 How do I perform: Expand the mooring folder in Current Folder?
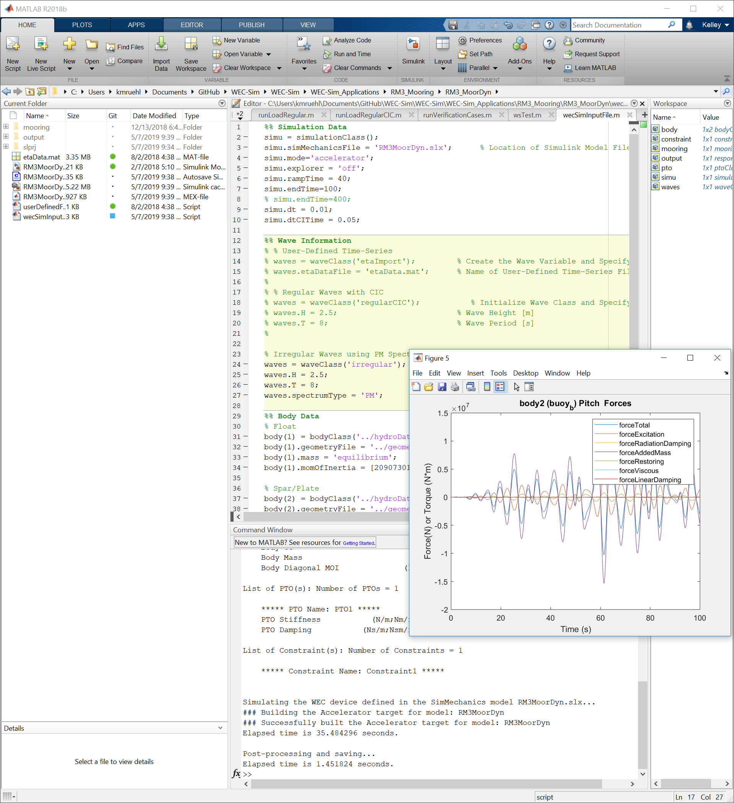(6, 127)
